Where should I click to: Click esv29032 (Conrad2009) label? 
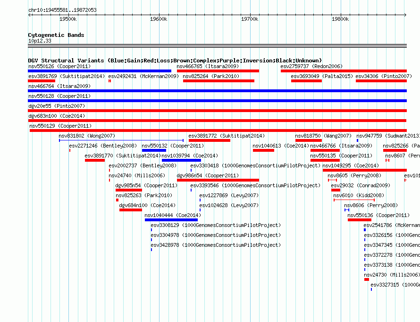[361, 185]
